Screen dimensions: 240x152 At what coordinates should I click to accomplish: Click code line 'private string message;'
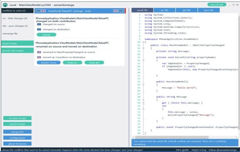point(173,51)
